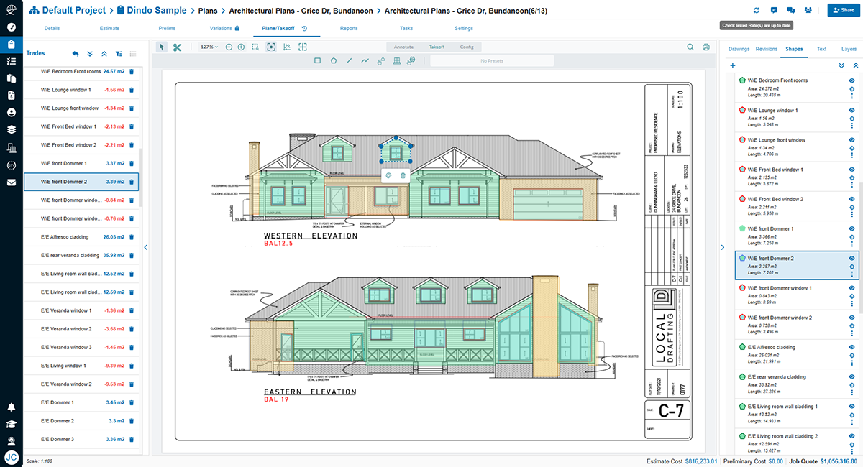Toggle visibility of E/E Alfresco cladding shape
Image resolution: width=863 pixels, height=467 pixels.
pyautogui.click(x=851, y=347)
